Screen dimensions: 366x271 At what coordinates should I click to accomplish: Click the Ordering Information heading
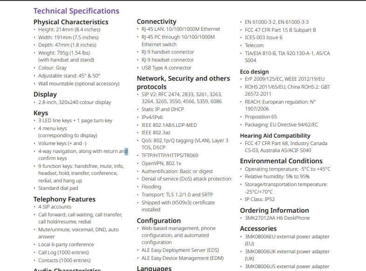coord(274,210)
